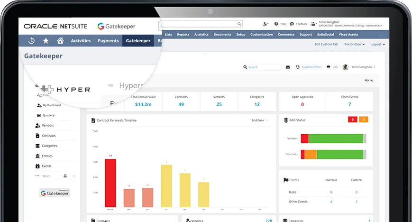Click the Contracts count 49
Image resolution: width=412 pixels, height=222 pixels.
coord(181,104)
